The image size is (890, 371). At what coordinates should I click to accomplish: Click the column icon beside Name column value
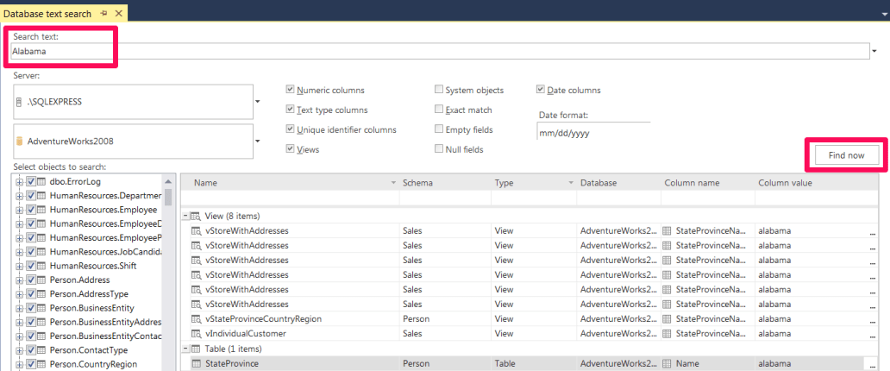click(666, 364)
